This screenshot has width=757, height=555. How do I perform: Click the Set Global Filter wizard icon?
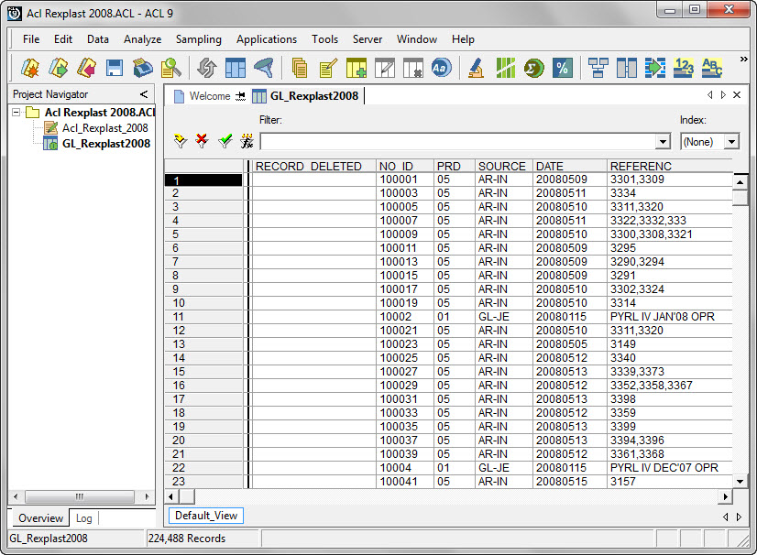tap(247, 141)
